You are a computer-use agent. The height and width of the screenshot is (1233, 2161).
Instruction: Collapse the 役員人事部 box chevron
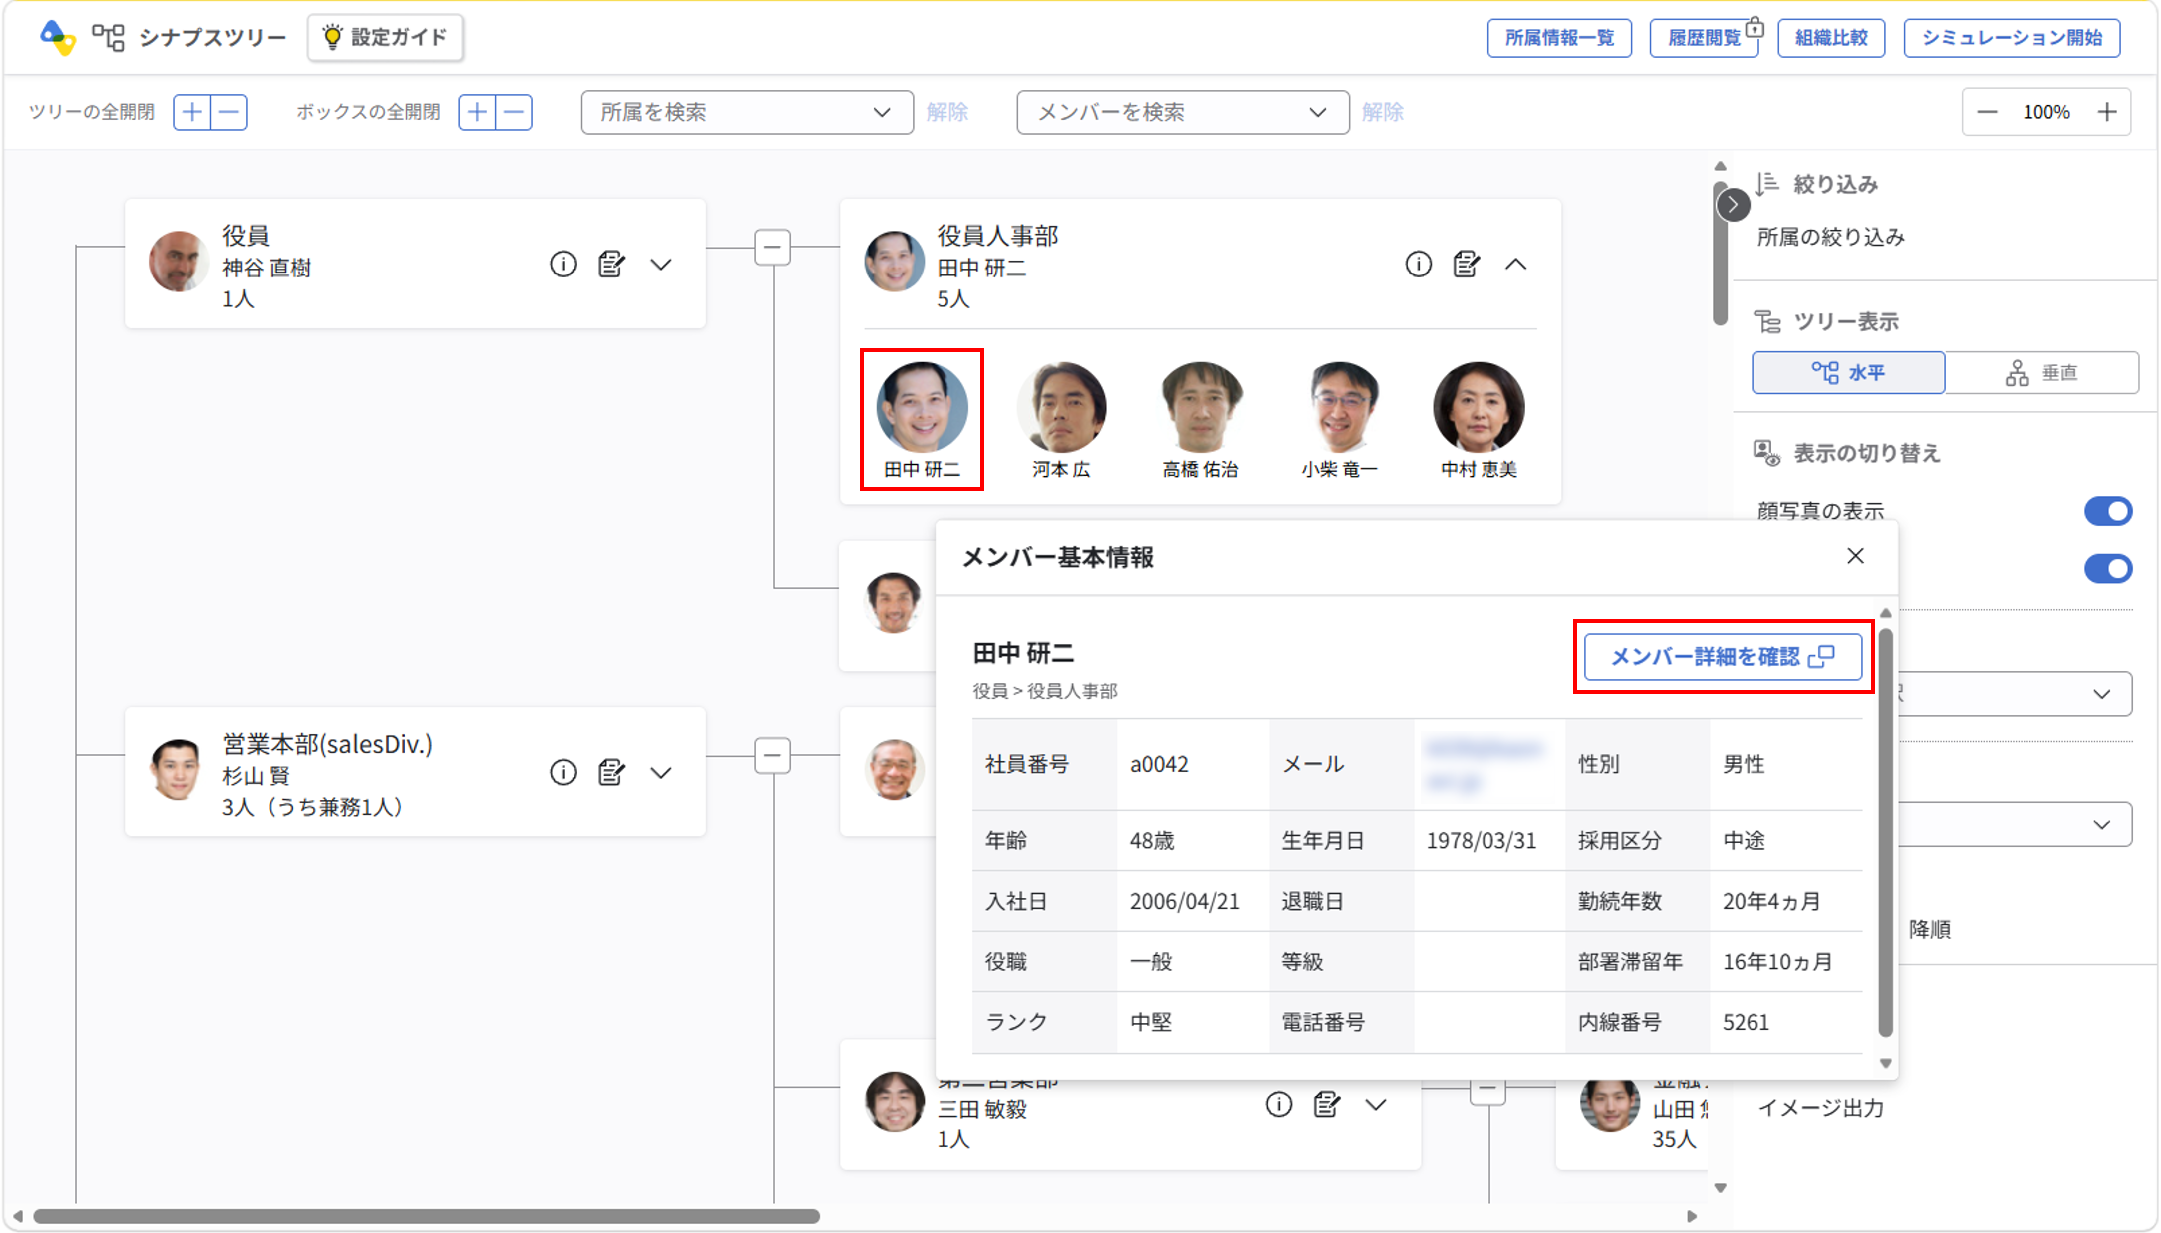[1516, 264]
